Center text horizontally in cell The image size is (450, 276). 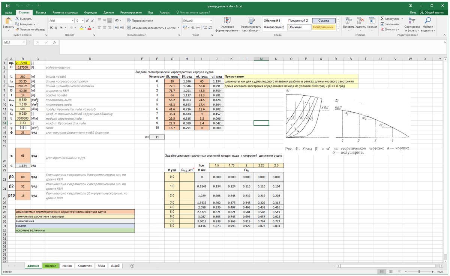(105, 28)
